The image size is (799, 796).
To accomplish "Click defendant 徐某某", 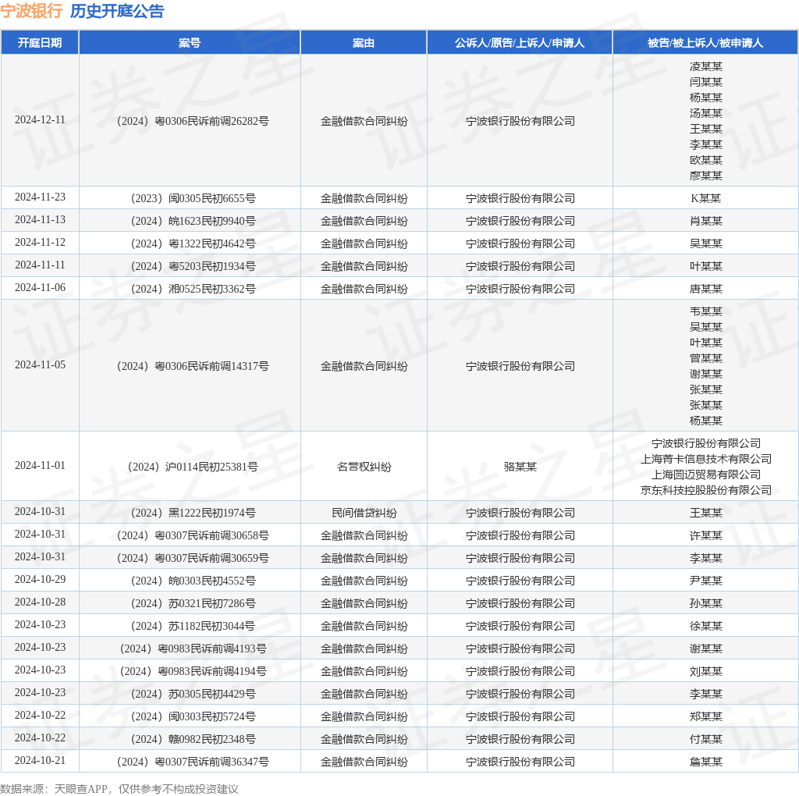I will 705,627.
